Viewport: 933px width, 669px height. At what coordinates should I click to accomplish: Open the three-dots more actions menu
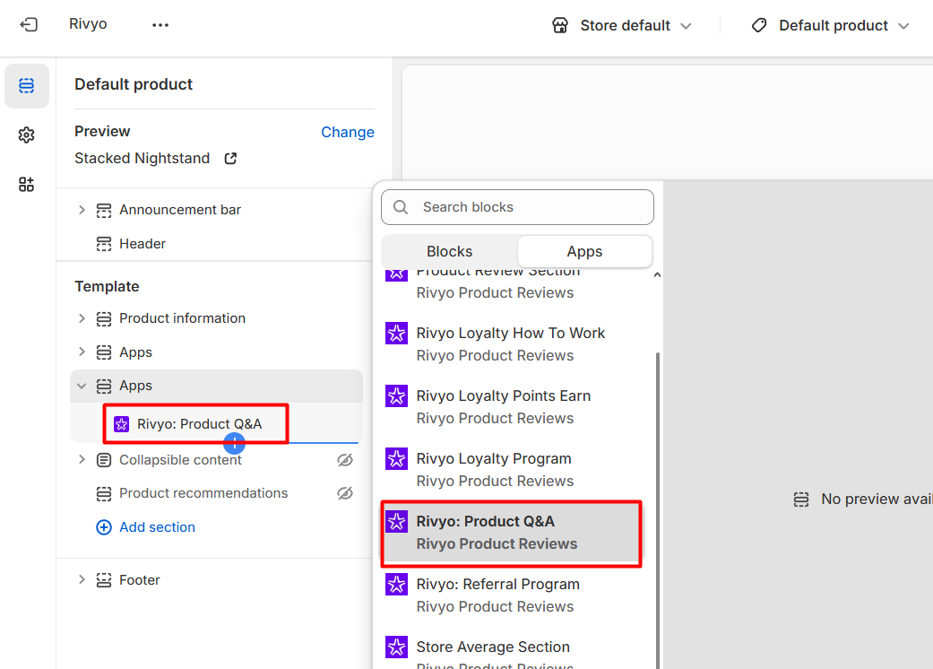pos(160,25)
